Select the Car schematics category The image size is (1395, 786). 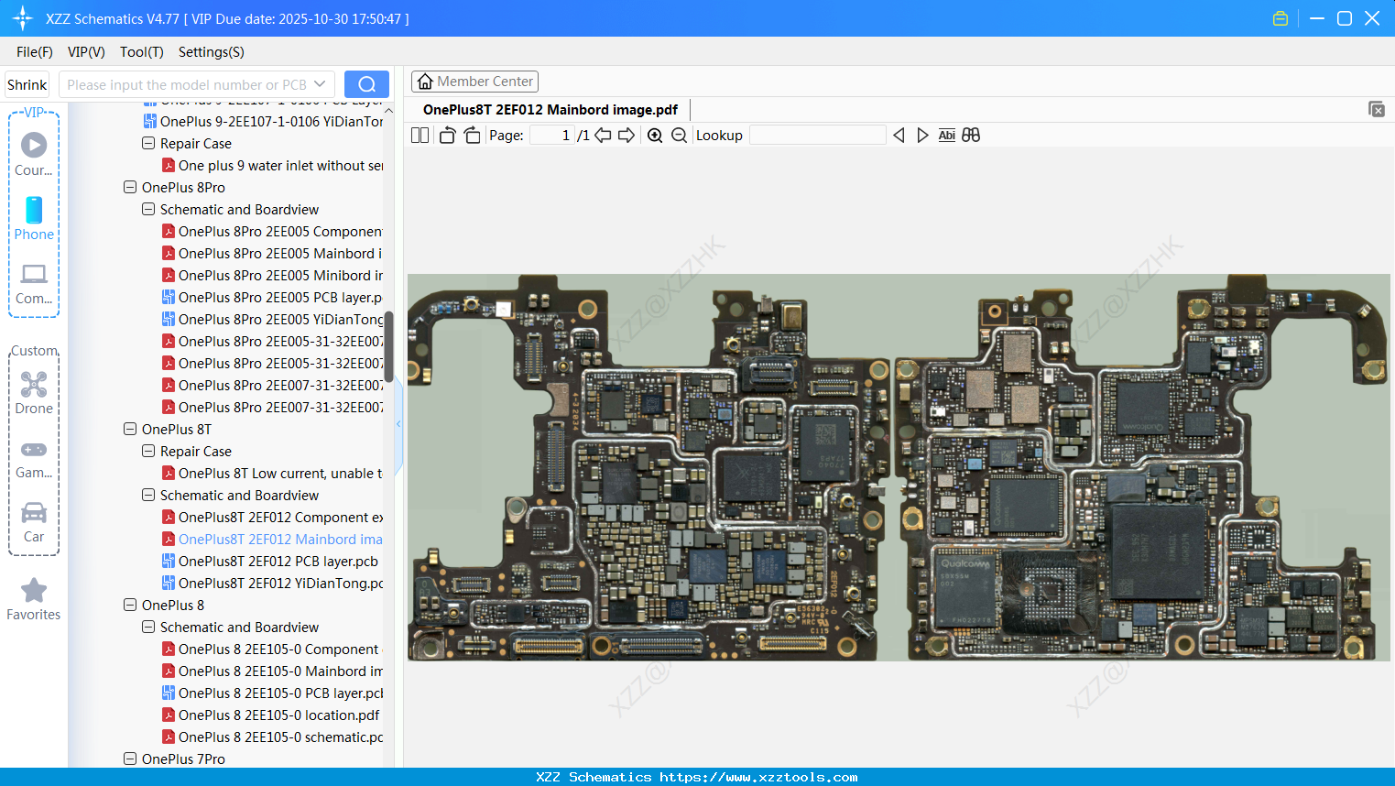(34, 520)
